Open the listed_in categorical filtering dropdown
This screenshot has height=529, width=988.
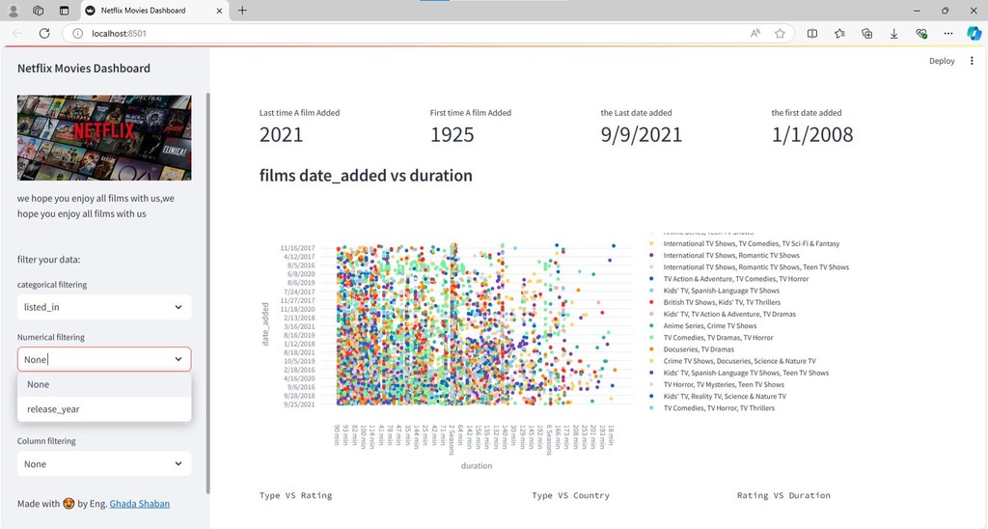[104, 307]
